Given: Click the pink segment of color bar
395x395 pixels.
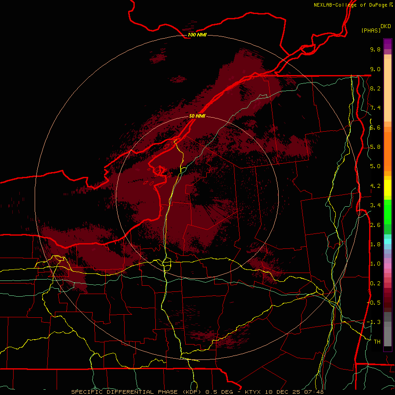Looking at the screenshot, I should pyautogui.click(x=388, y=266).
